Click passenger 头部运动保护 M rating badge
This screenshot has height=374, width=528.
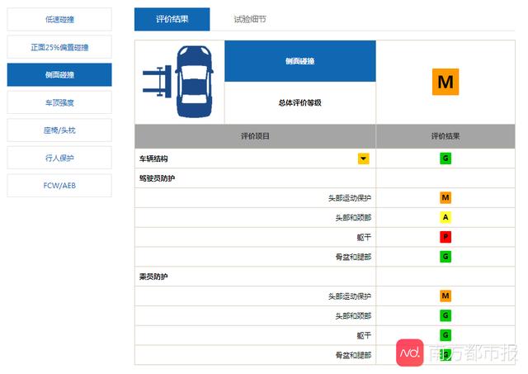445,296
